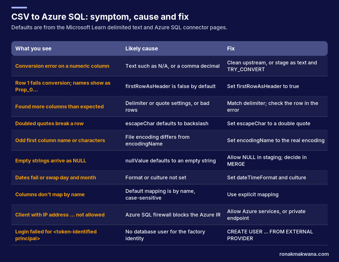Screen dimensions: 339x262
Task: Click 'CREATE USER … FROM EXTERNAL PROVIDER'
Action: coord(270,235)
